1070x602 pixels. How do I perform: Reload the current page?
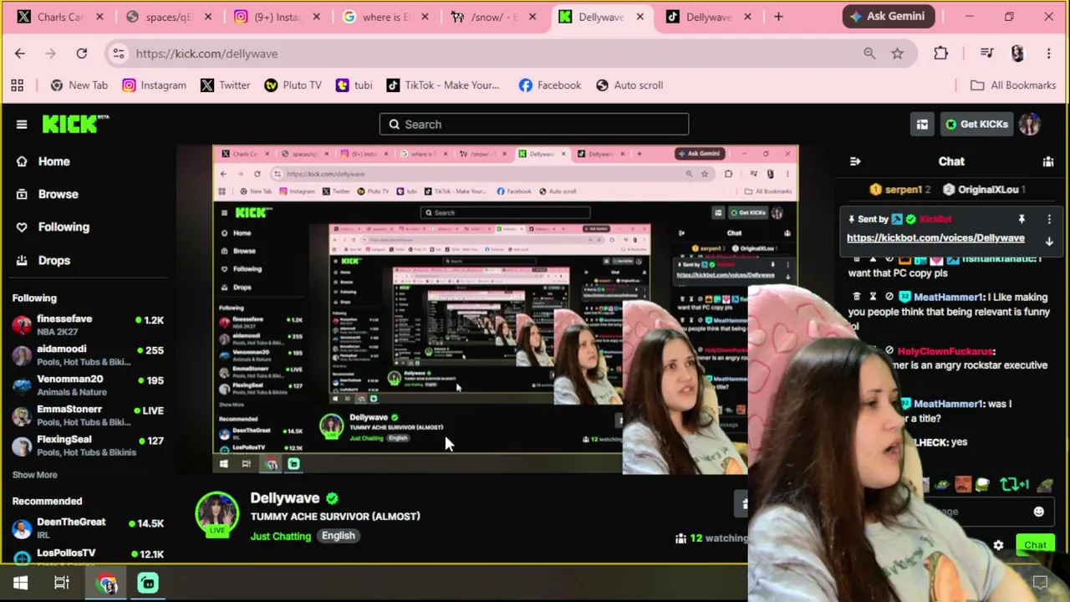(82, 54)
